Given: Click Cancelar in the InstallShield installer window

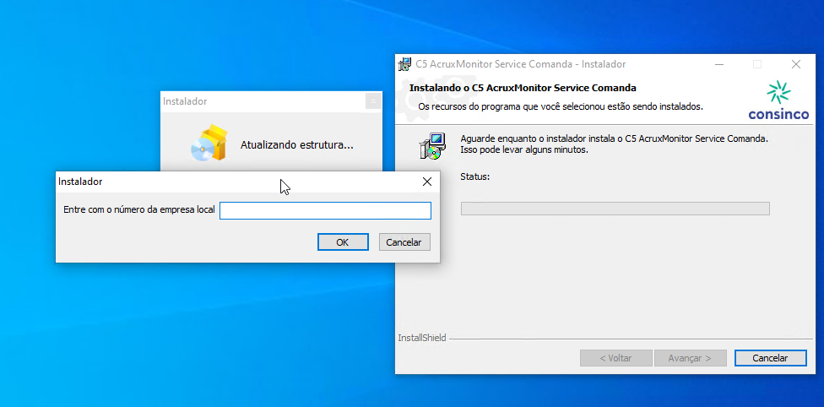Looking at the screenshot, I should (x=770, y=358).
